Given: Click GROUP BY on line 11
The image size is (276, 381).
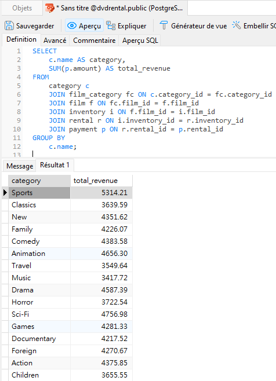Looking at the screenshot, I should [49, 138].
